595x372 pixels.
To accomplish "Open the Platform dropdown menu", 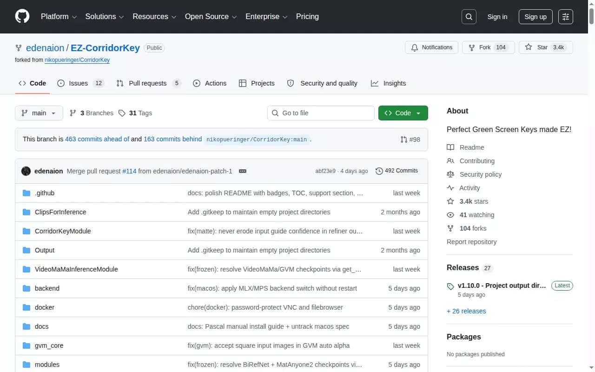I will (x=59, y=17).
